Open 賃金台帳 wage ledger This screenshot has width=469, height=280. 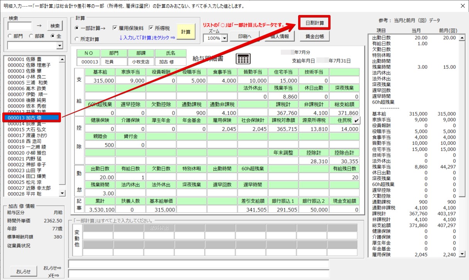coord(314,36)
